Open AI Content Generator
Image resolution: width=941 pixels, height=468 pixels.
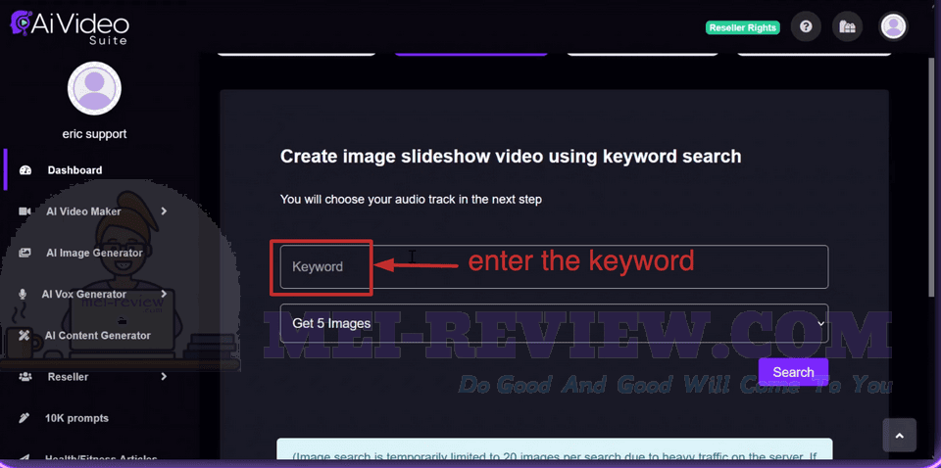97,336
